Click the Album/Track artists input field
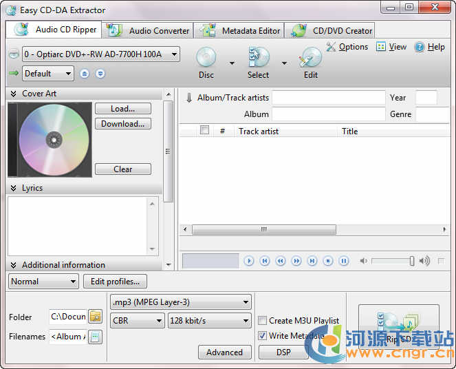Viewport: 456px width, 369px height. (329, 98)
